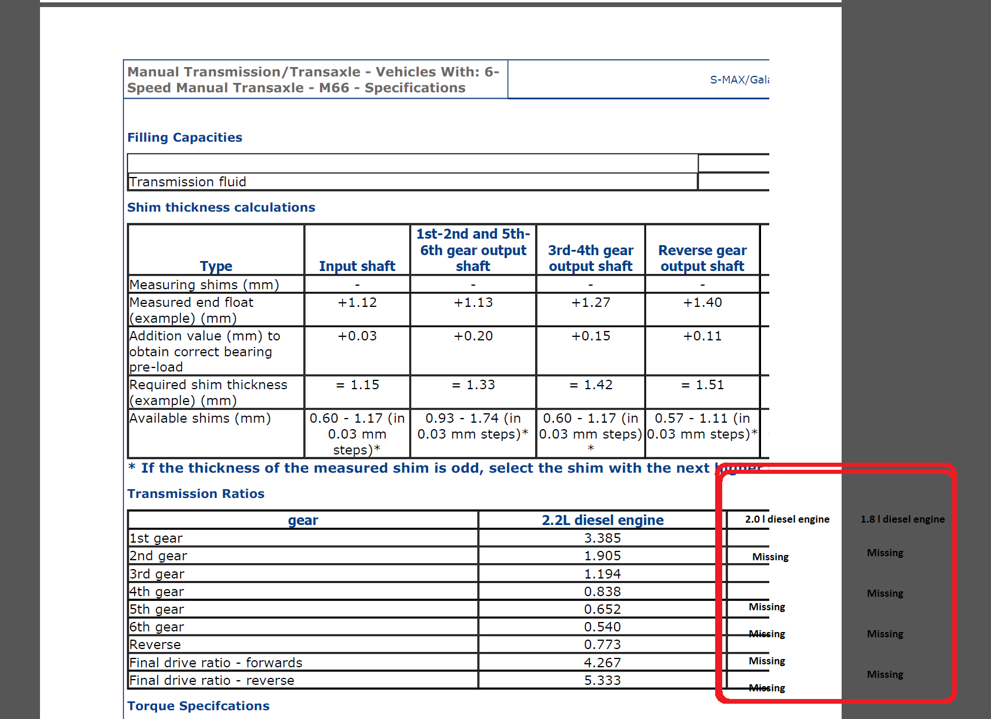This screenshot has width=991, height=719.
Task: Click the Manual Transmission/Transaxle document title
Action: tap(313, 80)
